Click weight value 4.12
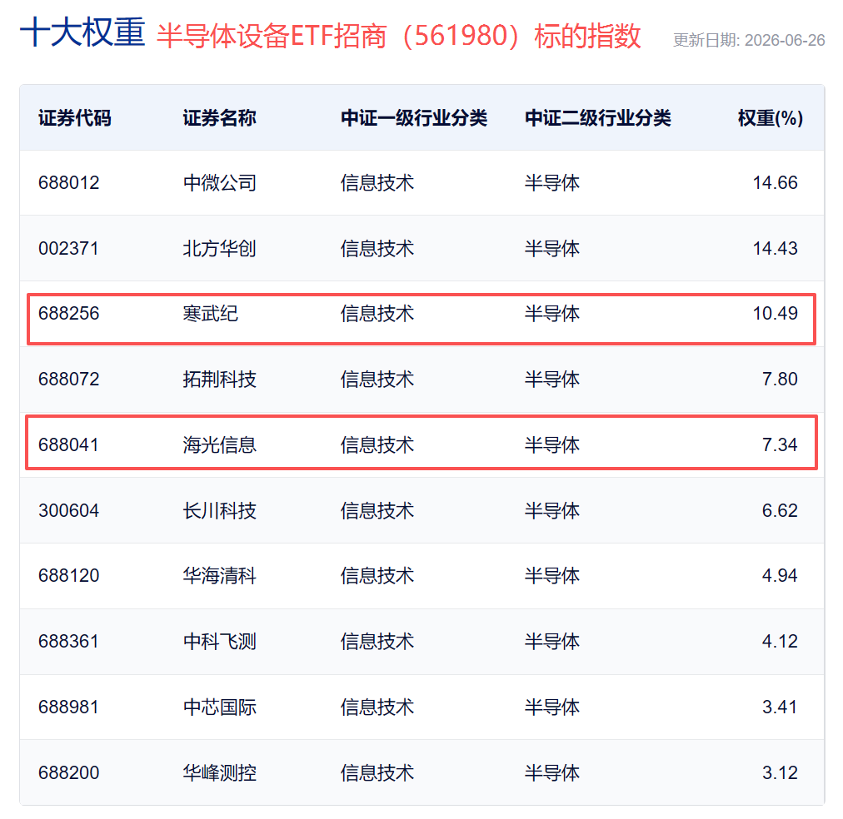The height and width of the screenshot is (819, 843). click(780, 642)
